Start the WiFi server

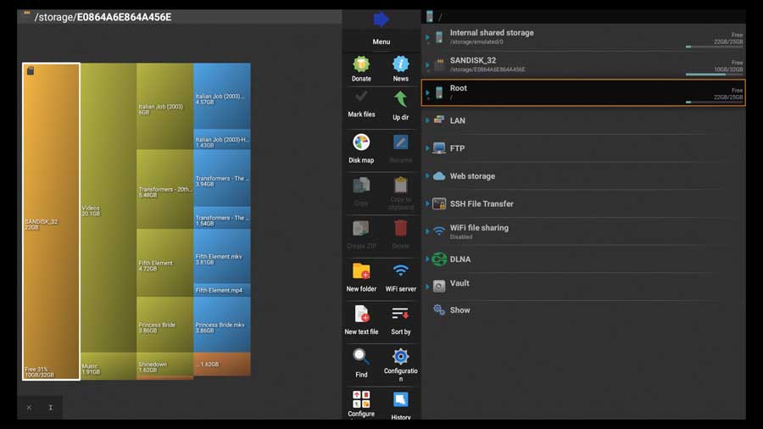tap(400, 276)
